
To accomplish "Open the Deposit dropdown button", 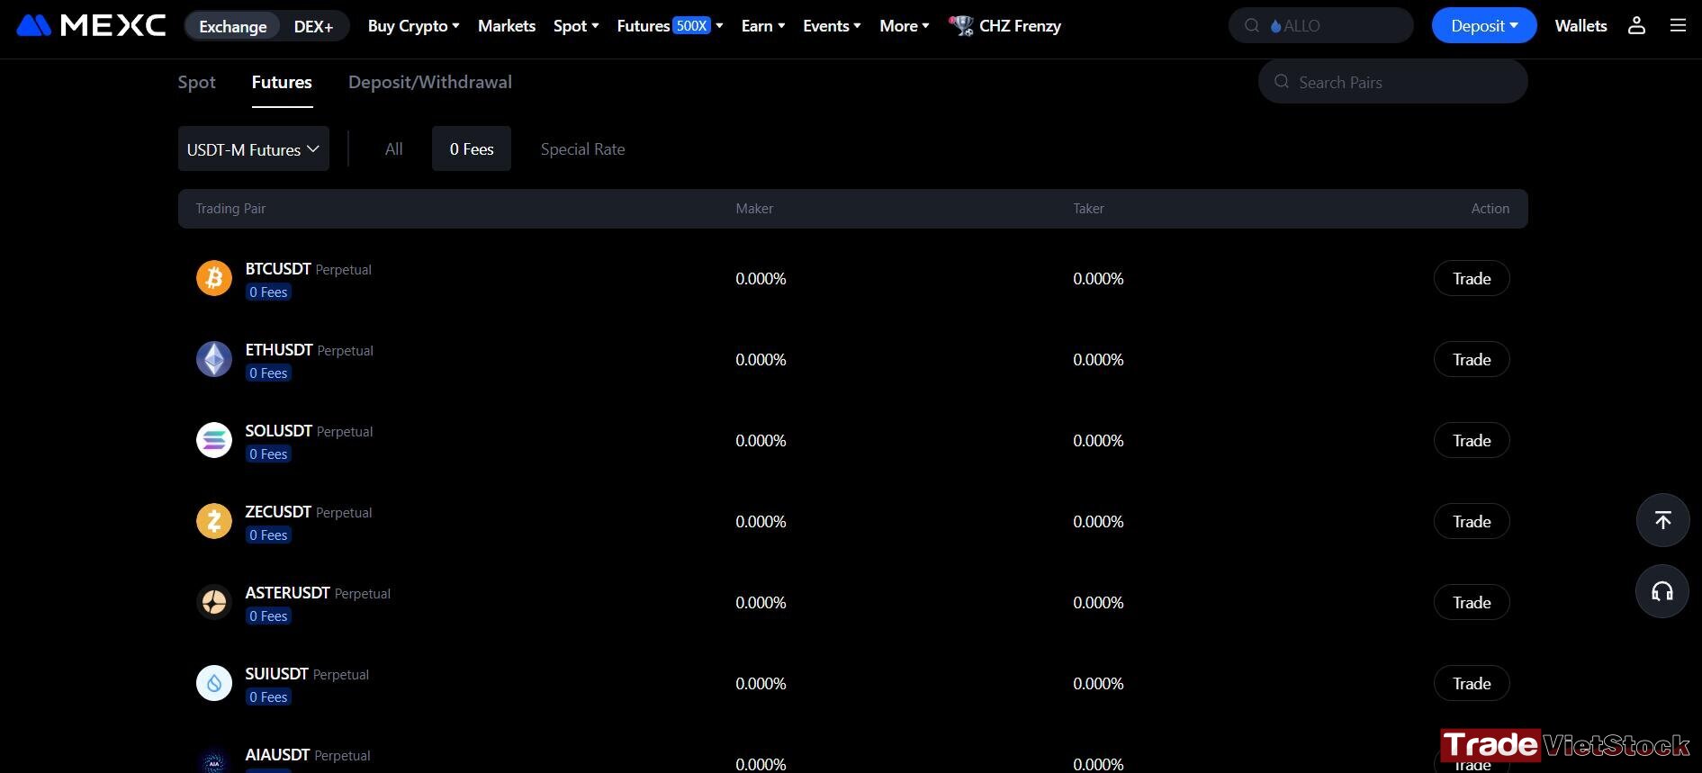I will [1484, 25].
